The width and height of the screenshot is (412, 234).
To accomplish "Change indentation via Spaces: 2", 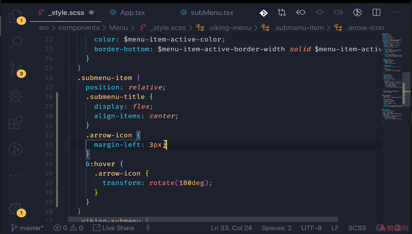I will [276, 228].
